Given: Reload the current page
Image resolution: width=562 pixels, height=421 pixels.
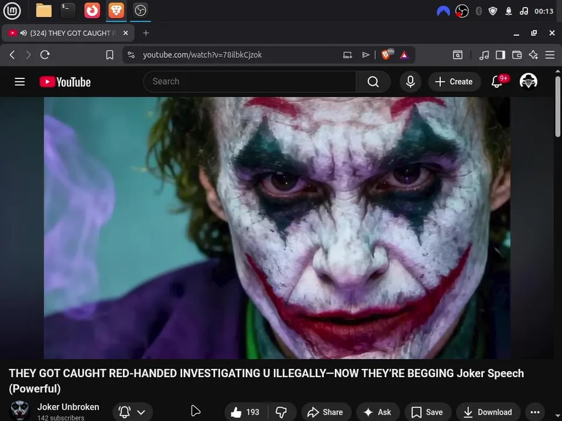Looking at the screenshot, I should pyautogui.click(x=45, y=55).
